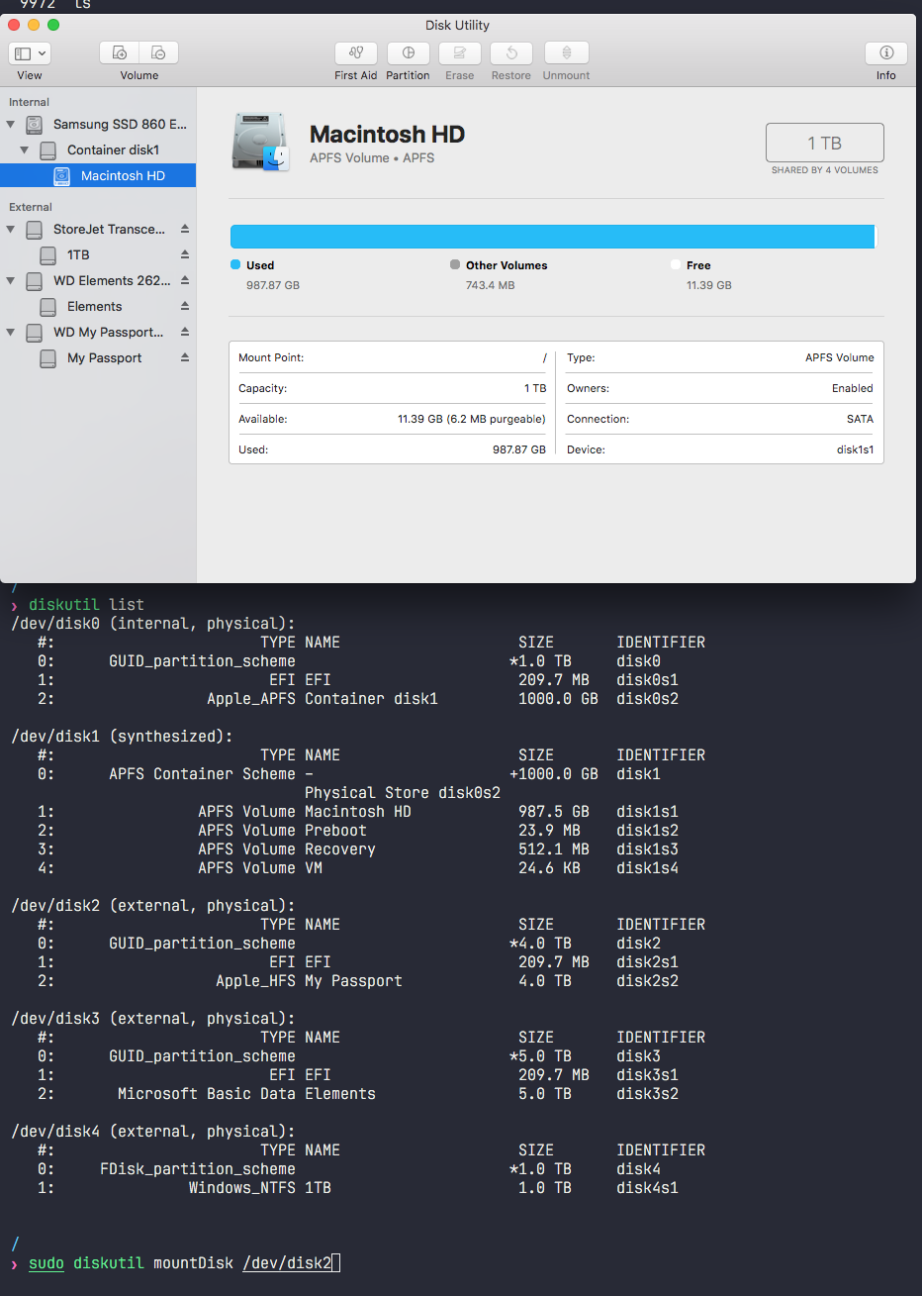Eject the WD Elements drive

pos(185,280)
